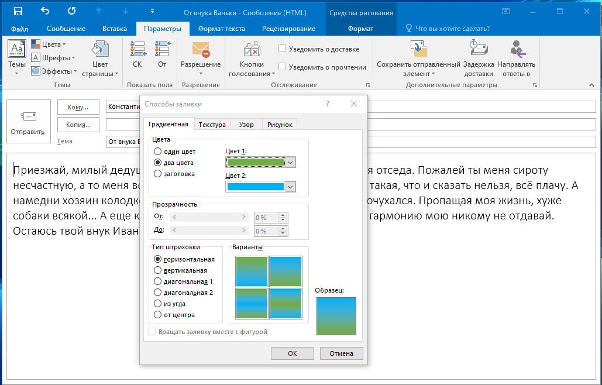Viewport: 602px width, 385px height.
Task: Toggle the СК (Bcc) field button
Action: 137,55
